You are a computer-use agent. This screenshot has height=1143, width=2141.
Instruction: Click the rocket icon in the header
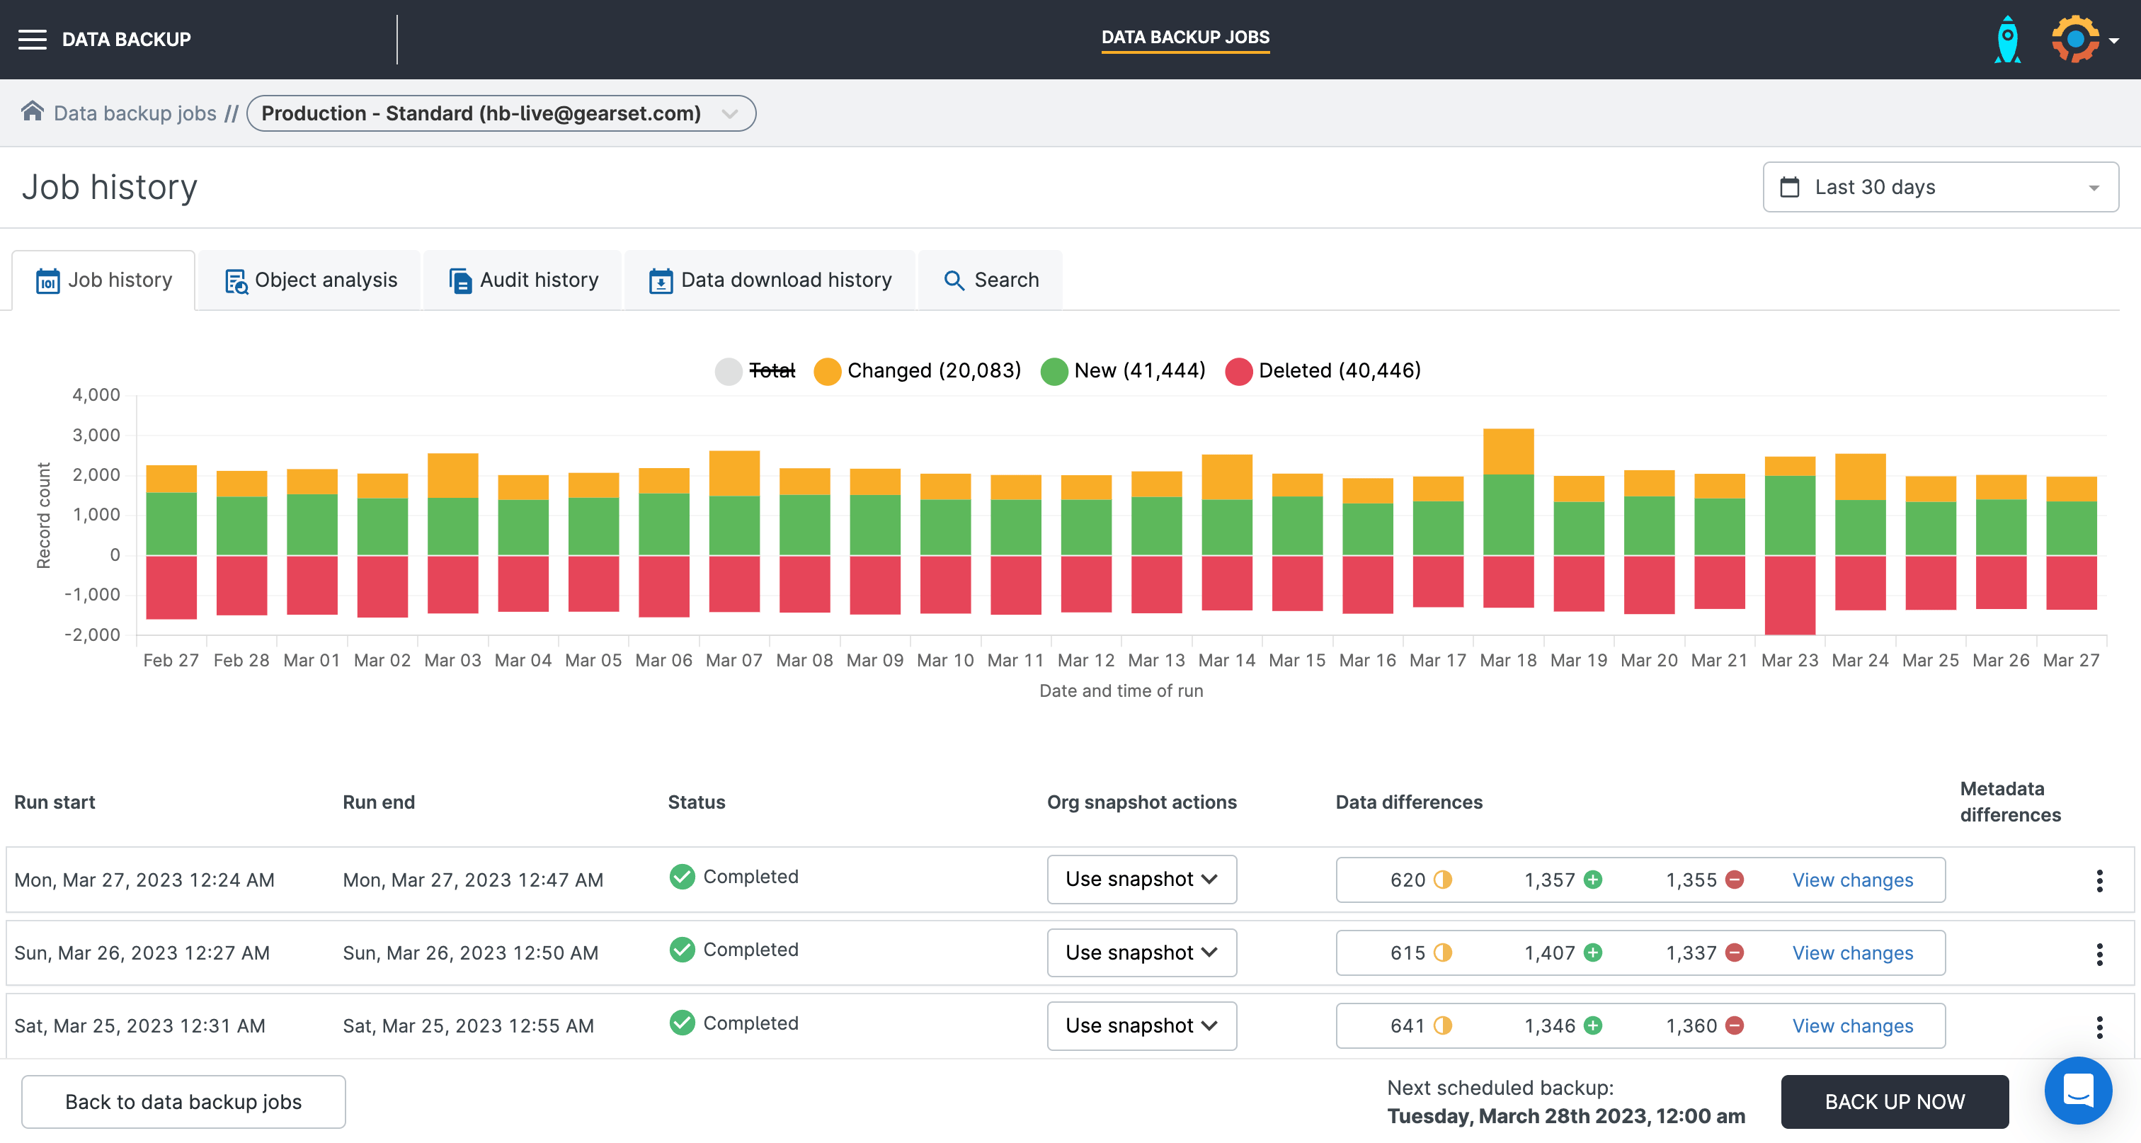pyautogui.click(x=2007, y=39)
